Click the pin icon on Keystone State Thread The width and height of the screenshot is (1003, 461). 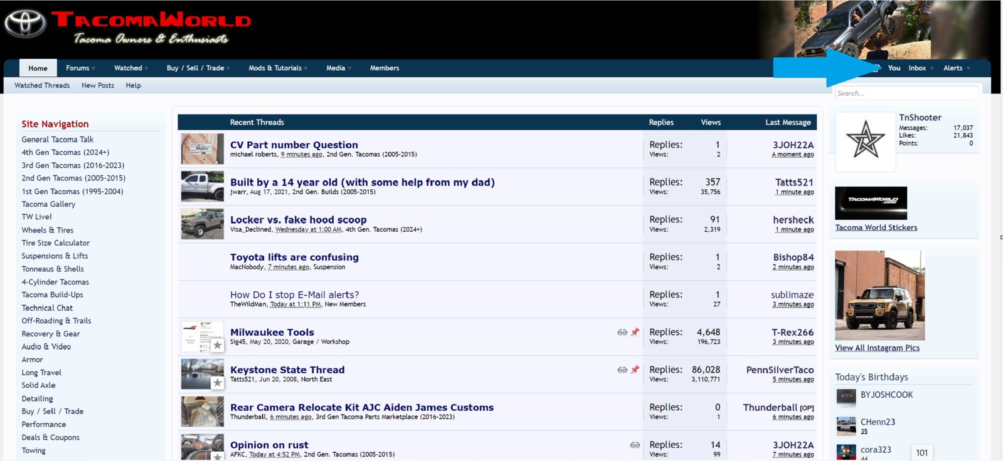coord(635,370)
